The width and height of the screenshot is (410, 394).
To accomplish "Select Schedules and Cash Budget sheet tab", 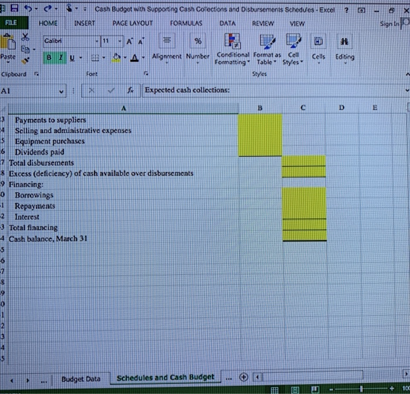I will tap(165, 377).
